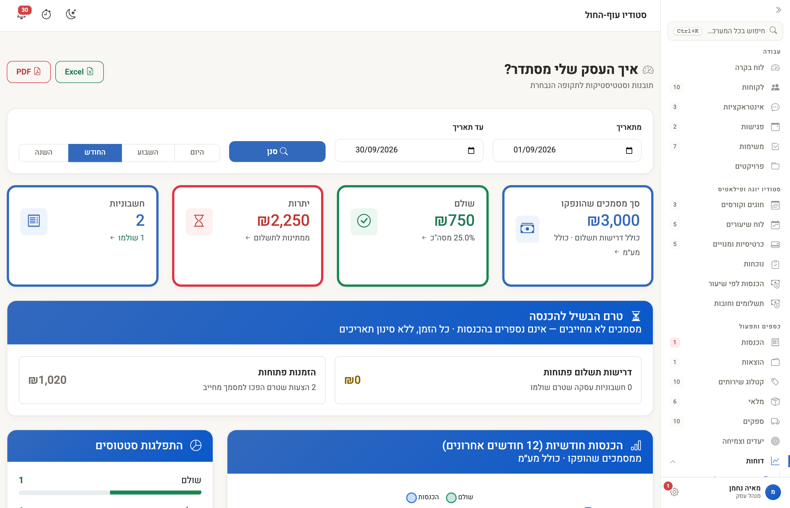Go to פגישות calendar icon
Screen dimensions: 790x508
pos(775,127)
